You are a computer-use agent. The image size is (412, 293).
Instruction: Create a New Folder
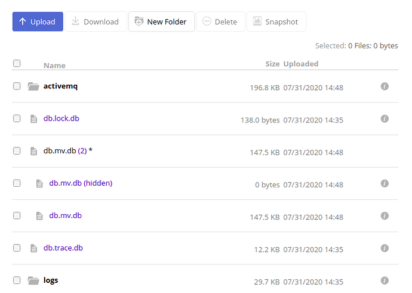pos(161,21)
